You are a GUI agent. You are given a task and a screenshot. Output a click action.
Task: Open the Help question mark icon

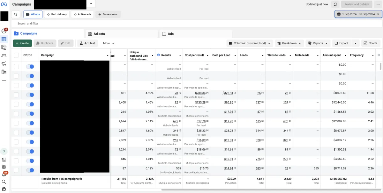point(4,151)
